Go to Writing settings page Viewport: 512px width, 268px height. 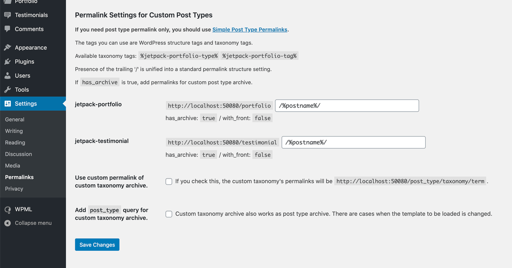[14, 131]
